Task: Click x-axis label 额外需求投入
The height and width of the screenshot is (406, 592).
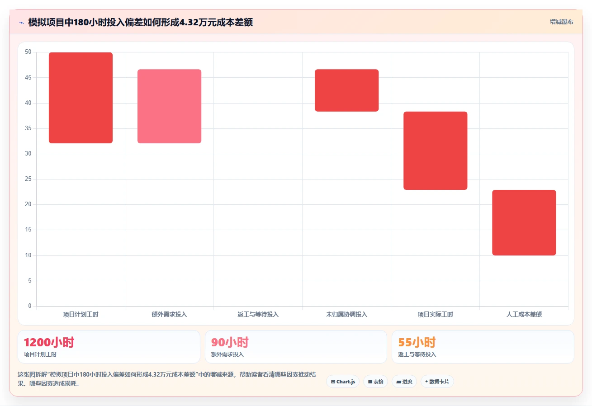Action: 169,314
